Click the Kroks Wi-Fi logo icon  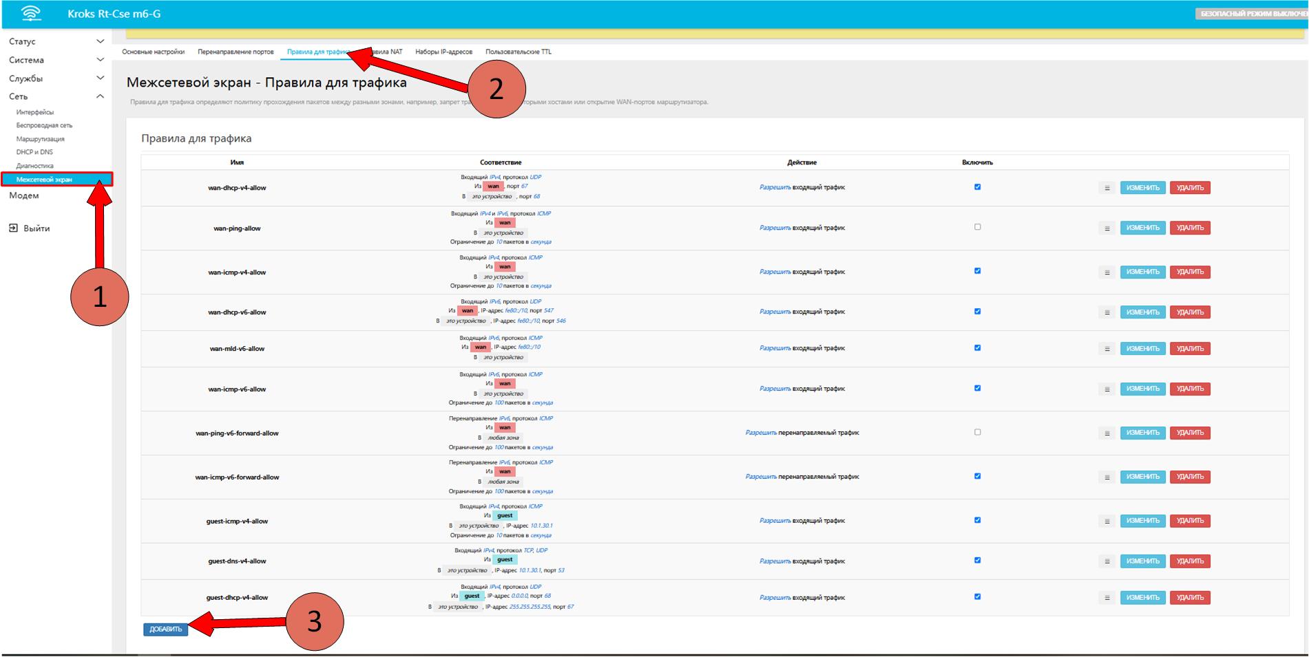(31, 14)
